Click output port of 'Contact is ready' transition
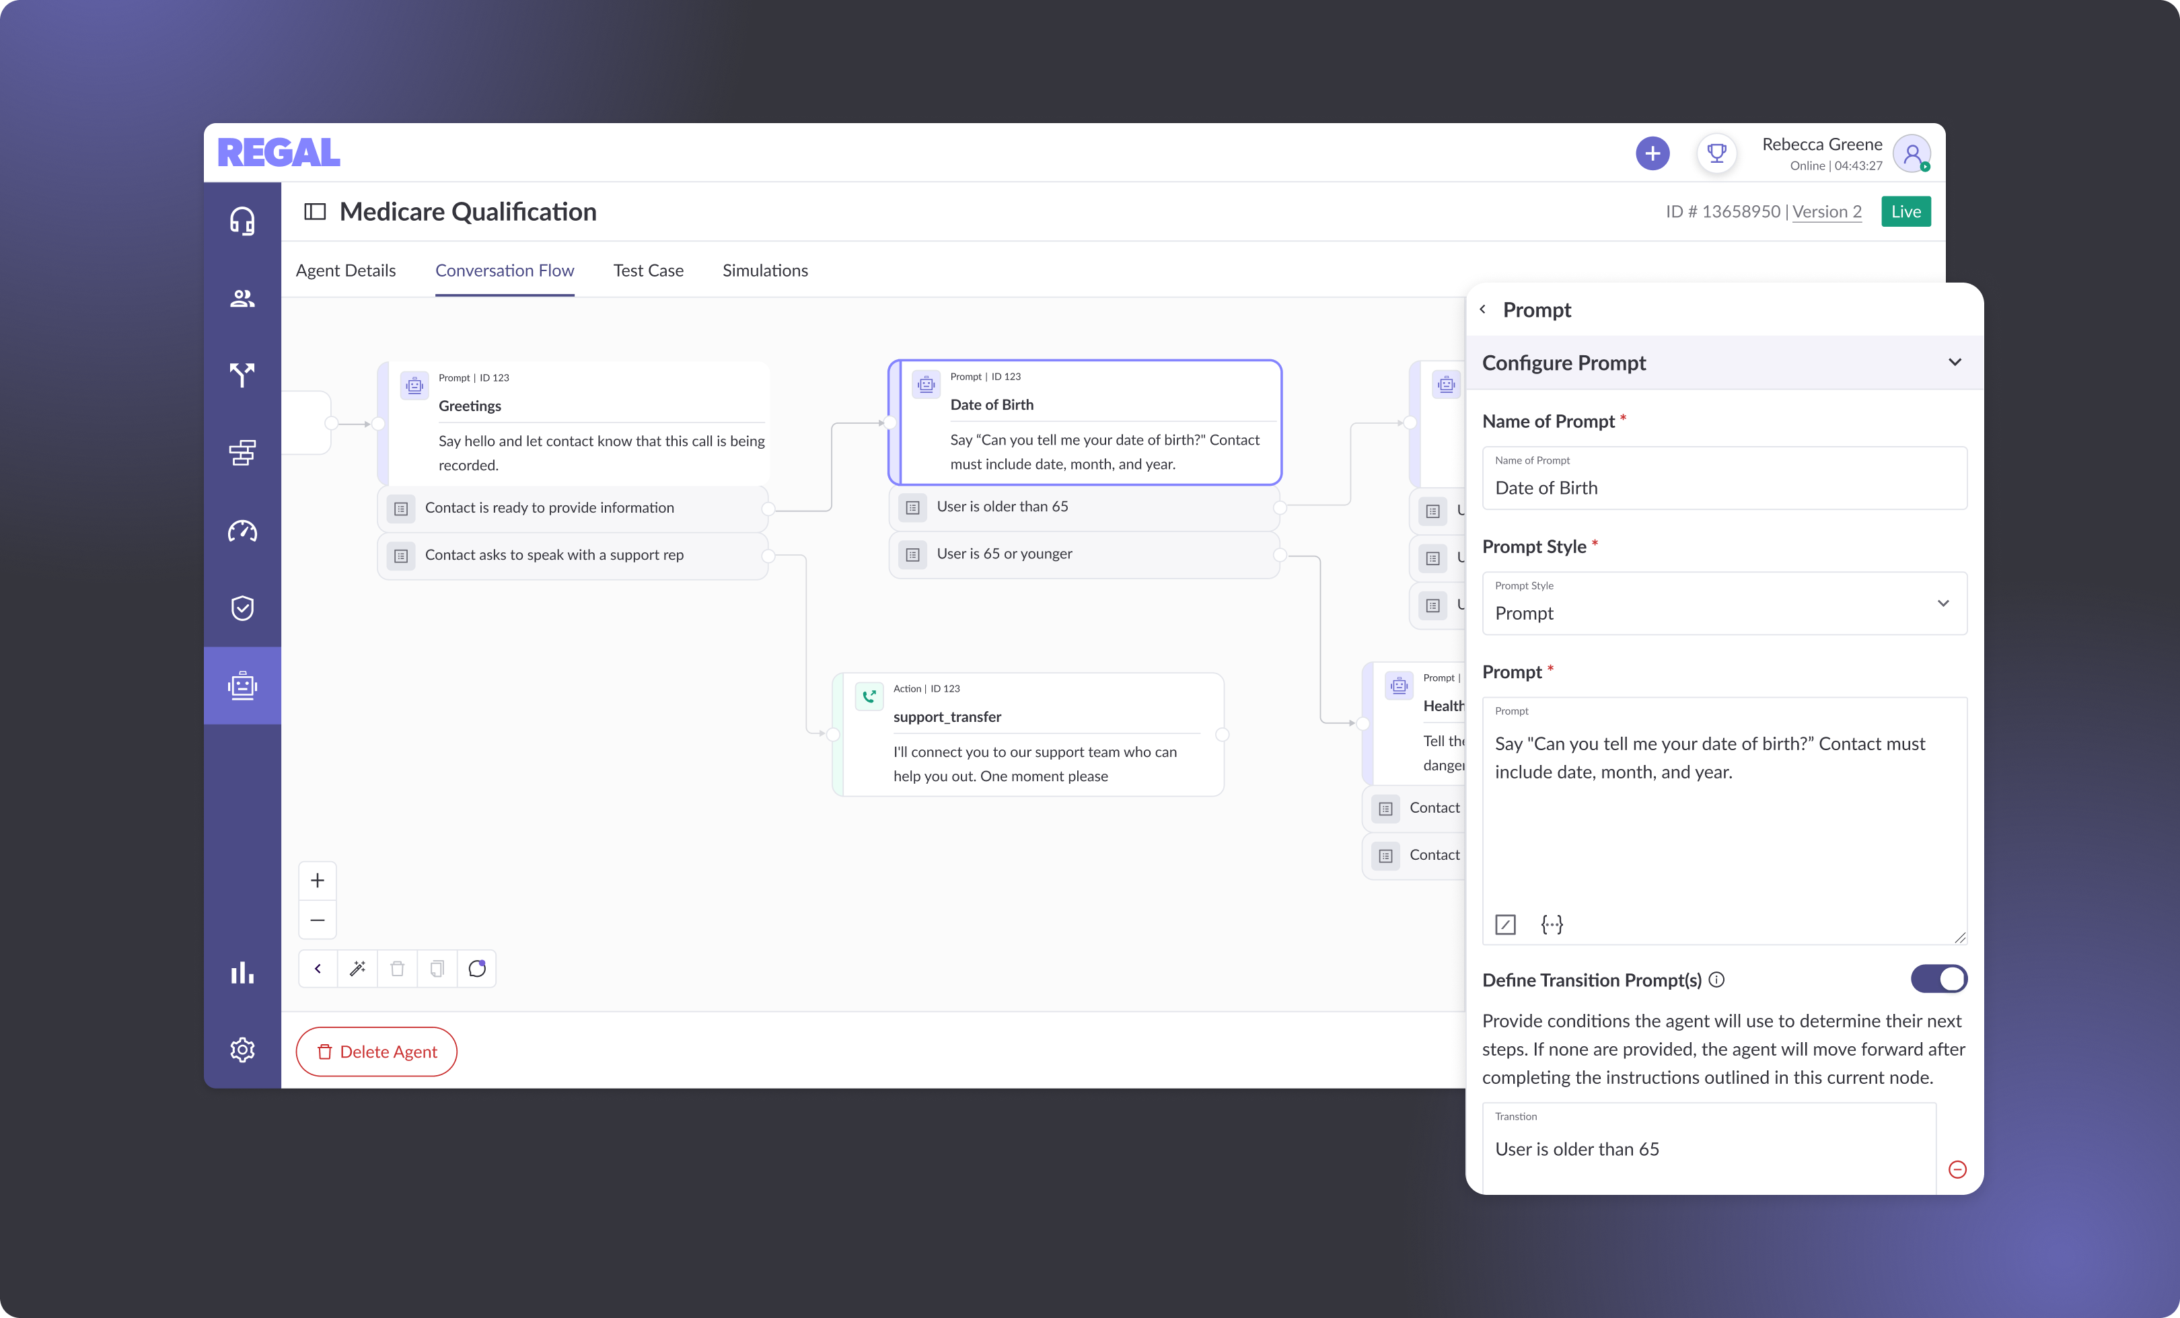This screenshot has height=1318, width=2180. coord(768,509)
